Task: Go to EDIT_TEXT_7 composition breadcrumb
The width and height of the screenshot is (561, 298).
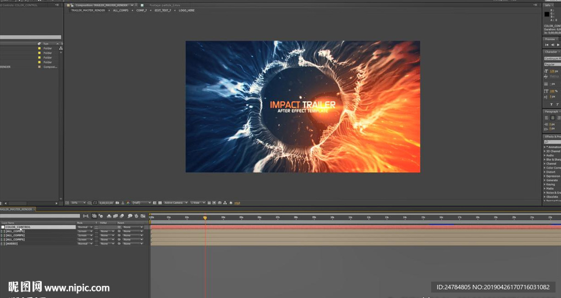Action: [x=163, y=10]
